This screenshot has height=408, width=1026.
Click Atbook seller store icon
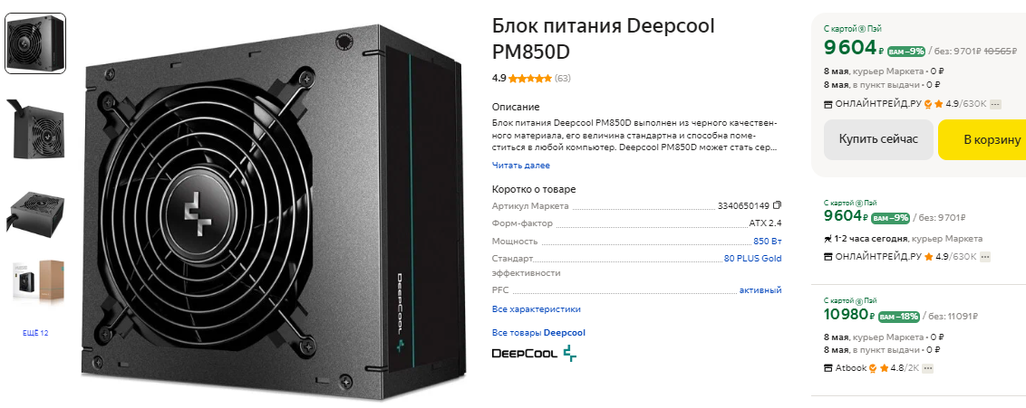click(x=828, y=368)
